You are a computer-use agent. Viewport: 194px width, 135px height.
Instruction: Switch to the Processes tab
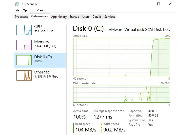tap(22, 17)
